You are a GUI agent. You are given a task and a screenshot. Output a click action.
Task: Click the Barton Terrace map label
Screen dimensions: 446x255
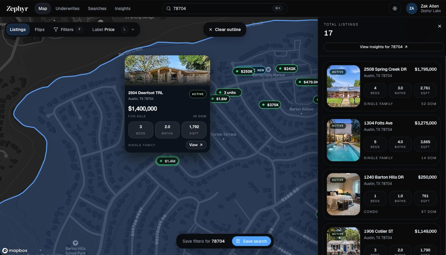[x=223, y=134]
